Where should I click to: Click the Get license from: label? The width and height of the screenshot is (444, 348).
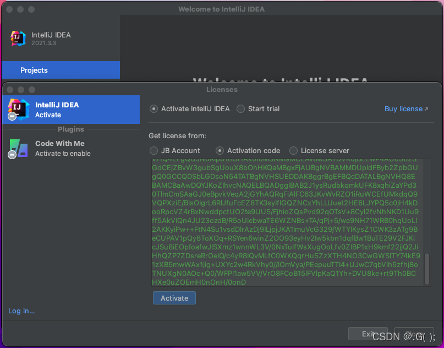[177, 136]
